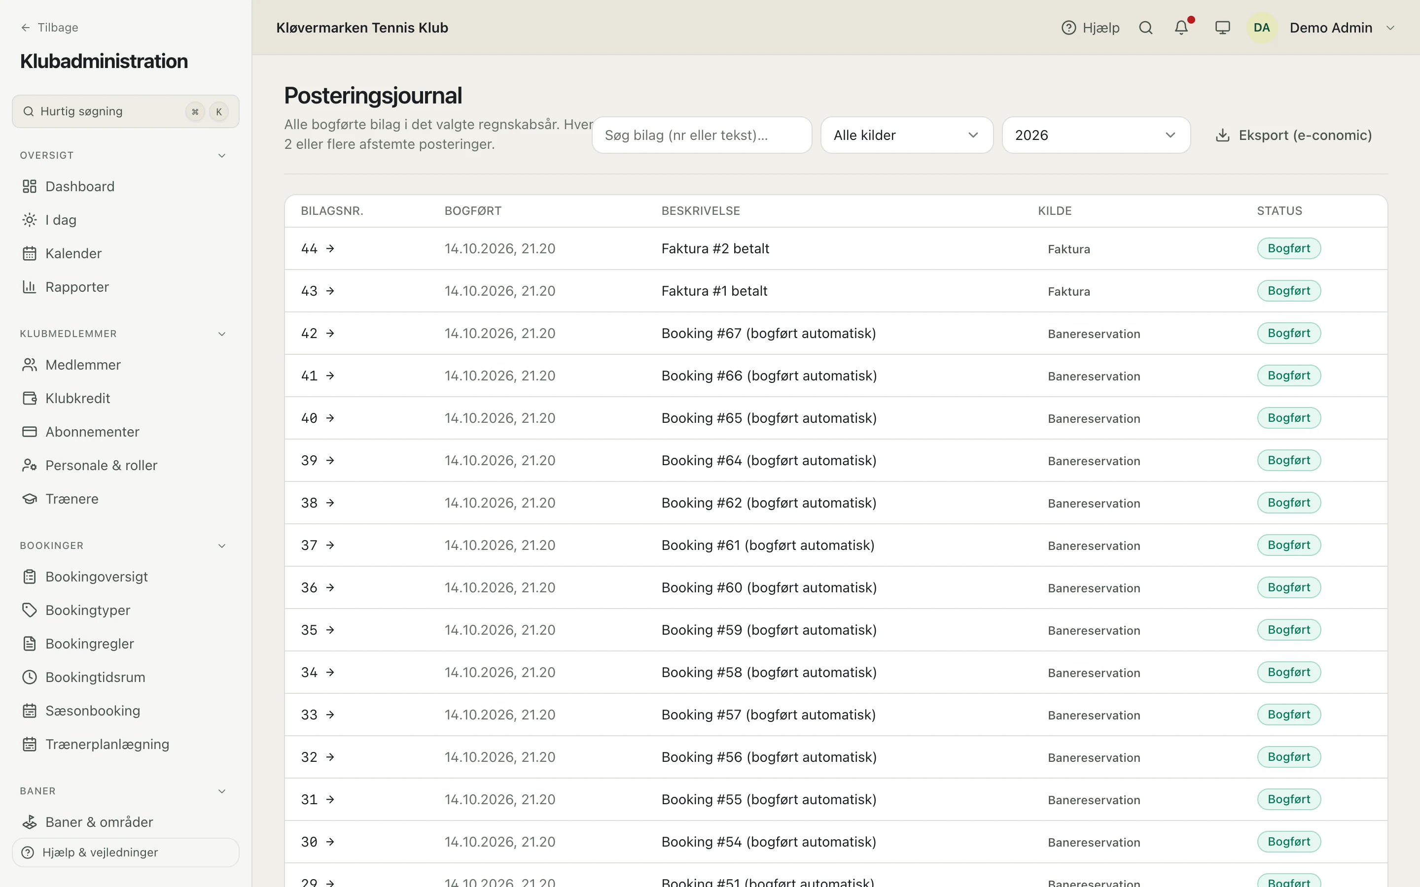Image resolution: width=1420 pixels, height=887 pixels.
Task: Click the Kalender calendar icon
Action: click(x=30, y=253)
